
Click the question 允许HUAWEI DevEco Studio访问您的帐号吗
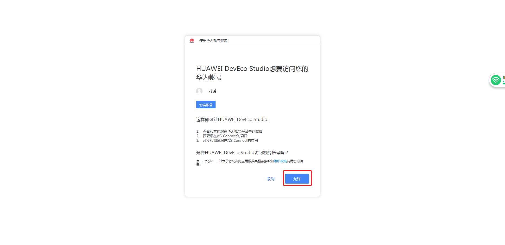pos(242,153)
